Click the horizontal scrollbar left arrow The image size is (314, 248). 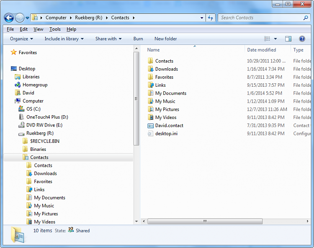pos(144,221)
